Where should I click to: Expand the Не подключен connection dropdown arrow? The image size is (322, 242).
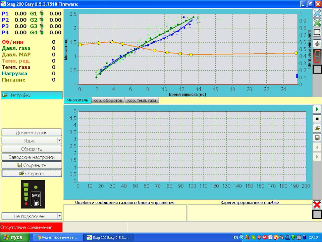tap(59, 216)
